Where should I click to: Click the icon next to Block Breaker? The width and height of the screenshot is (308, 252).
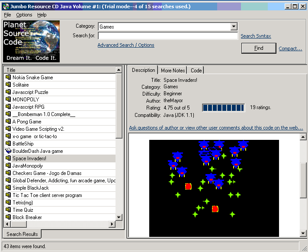8,217
